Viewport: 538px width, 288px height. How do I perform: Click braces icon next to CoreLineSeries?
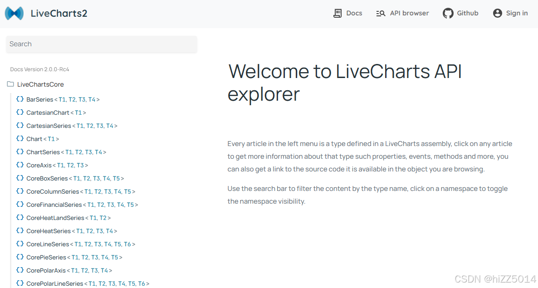[x=20, y=244]
